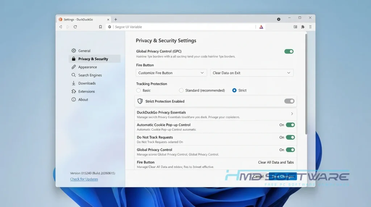Click the shield icon beside Strict Protection Enabled
This screenshot has height=207, width=371.
pyautogui.click(x=140, y=101)
